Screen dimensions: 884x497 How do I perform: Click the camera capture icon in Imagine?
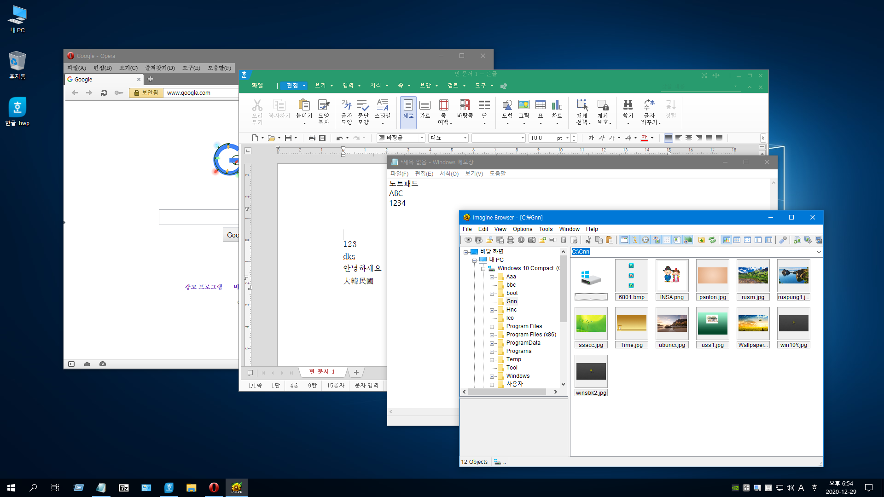[x=532, y=240]
